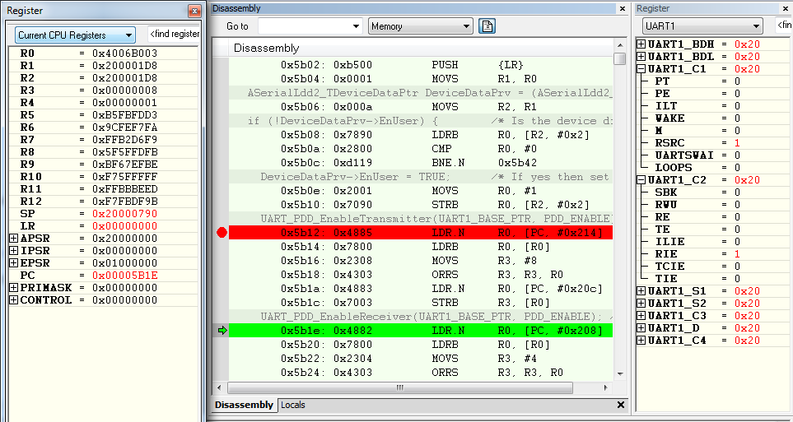The image size is (793, 422).
Task: Expand the EPSR register
Action: [x=14, y=262]
